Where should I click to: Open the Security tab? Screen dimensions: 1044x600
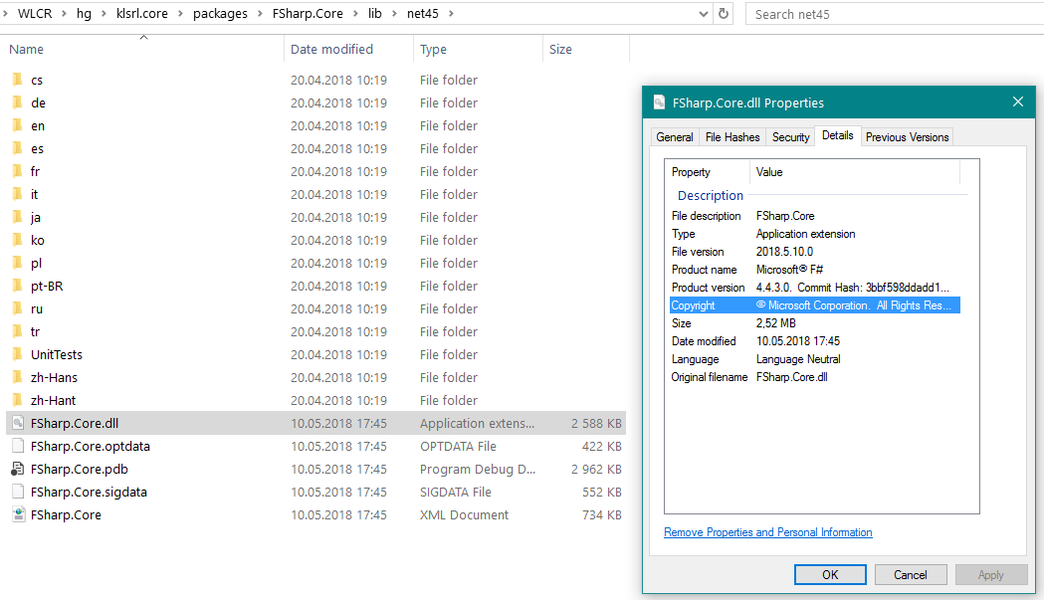coord(790,137)
